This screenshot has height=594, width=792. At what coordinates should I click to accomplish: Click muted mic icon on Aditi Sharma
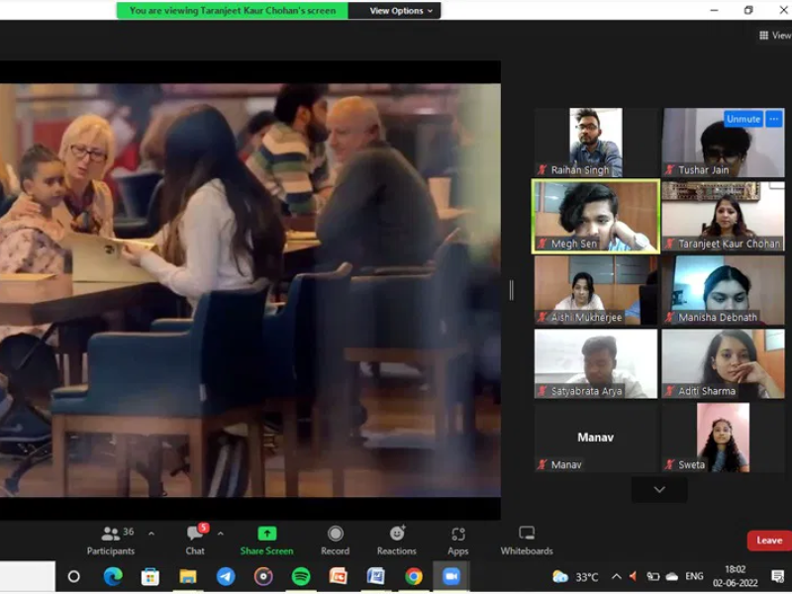pyautogui.click(x=669, y=390)
